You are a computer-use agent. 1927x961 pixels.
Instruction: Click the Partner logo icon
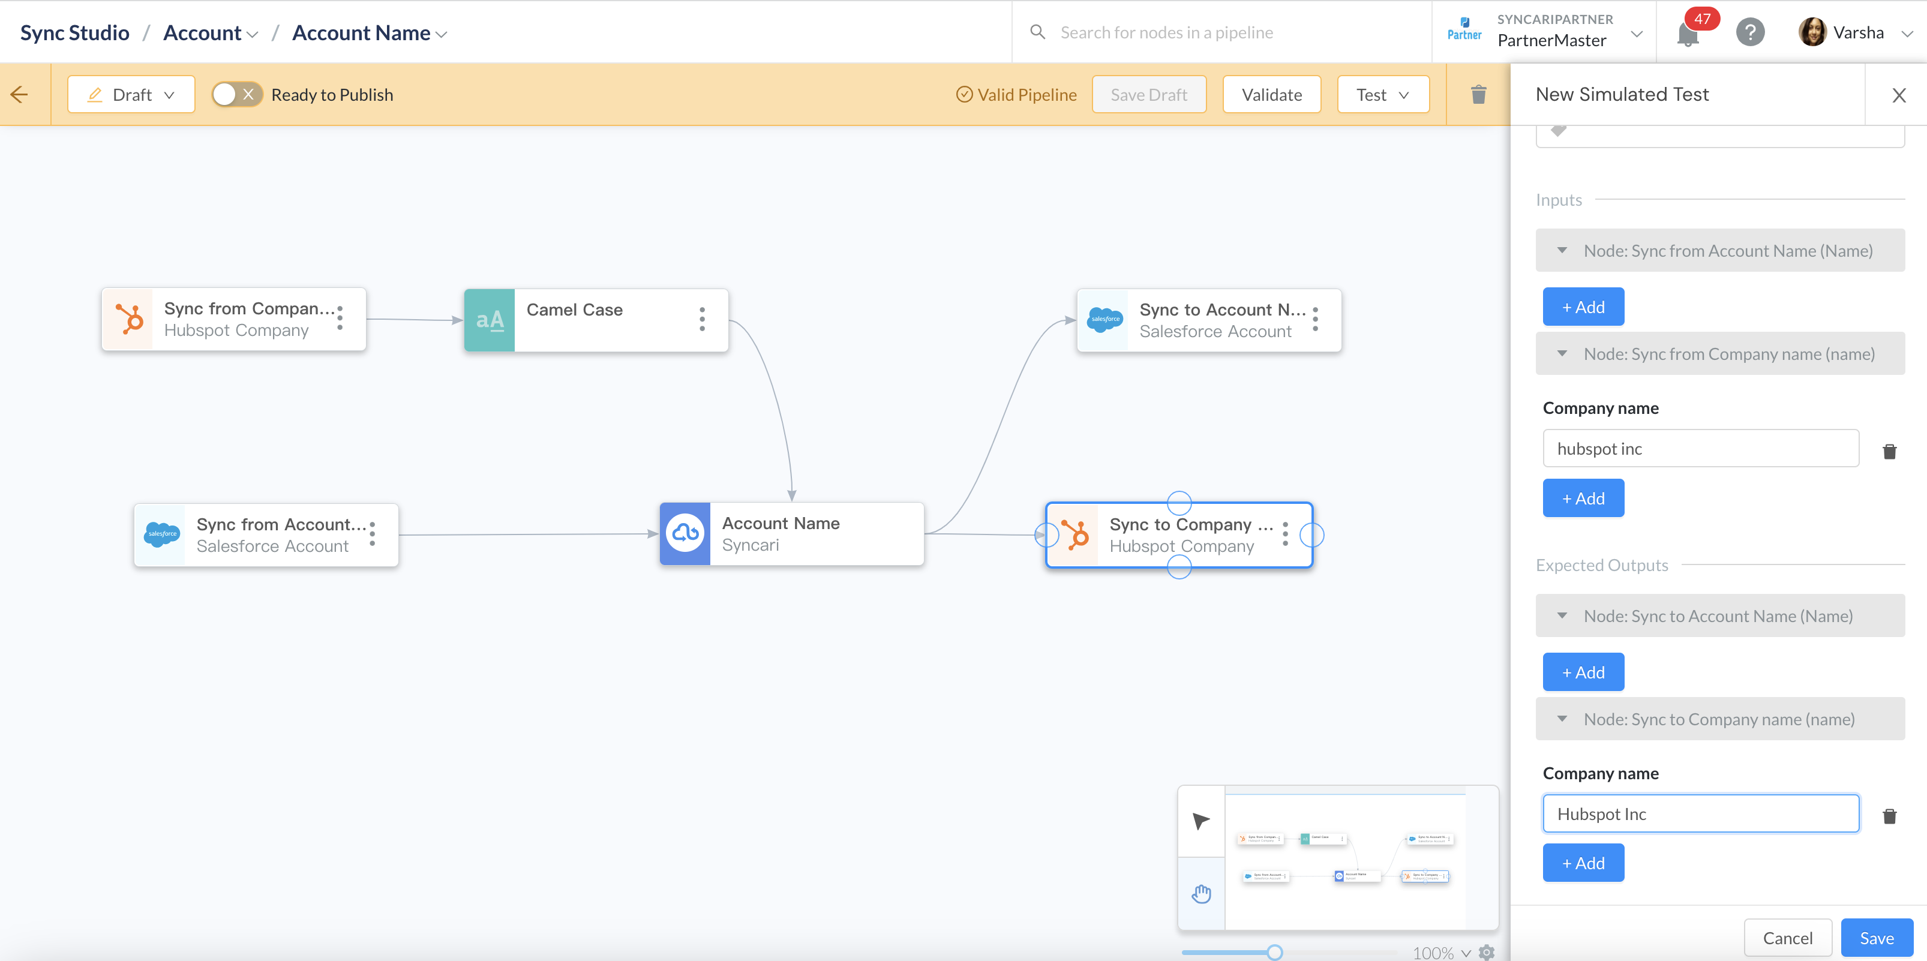click(x=1464, y=29)
